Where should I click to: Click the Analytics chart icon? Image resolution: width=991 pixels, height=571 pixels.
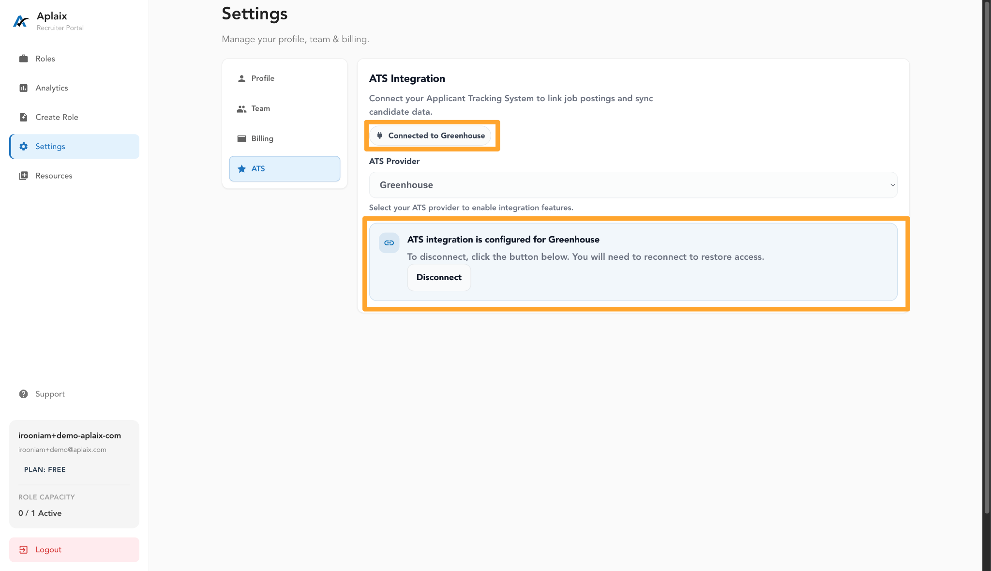tap(23, 88)
